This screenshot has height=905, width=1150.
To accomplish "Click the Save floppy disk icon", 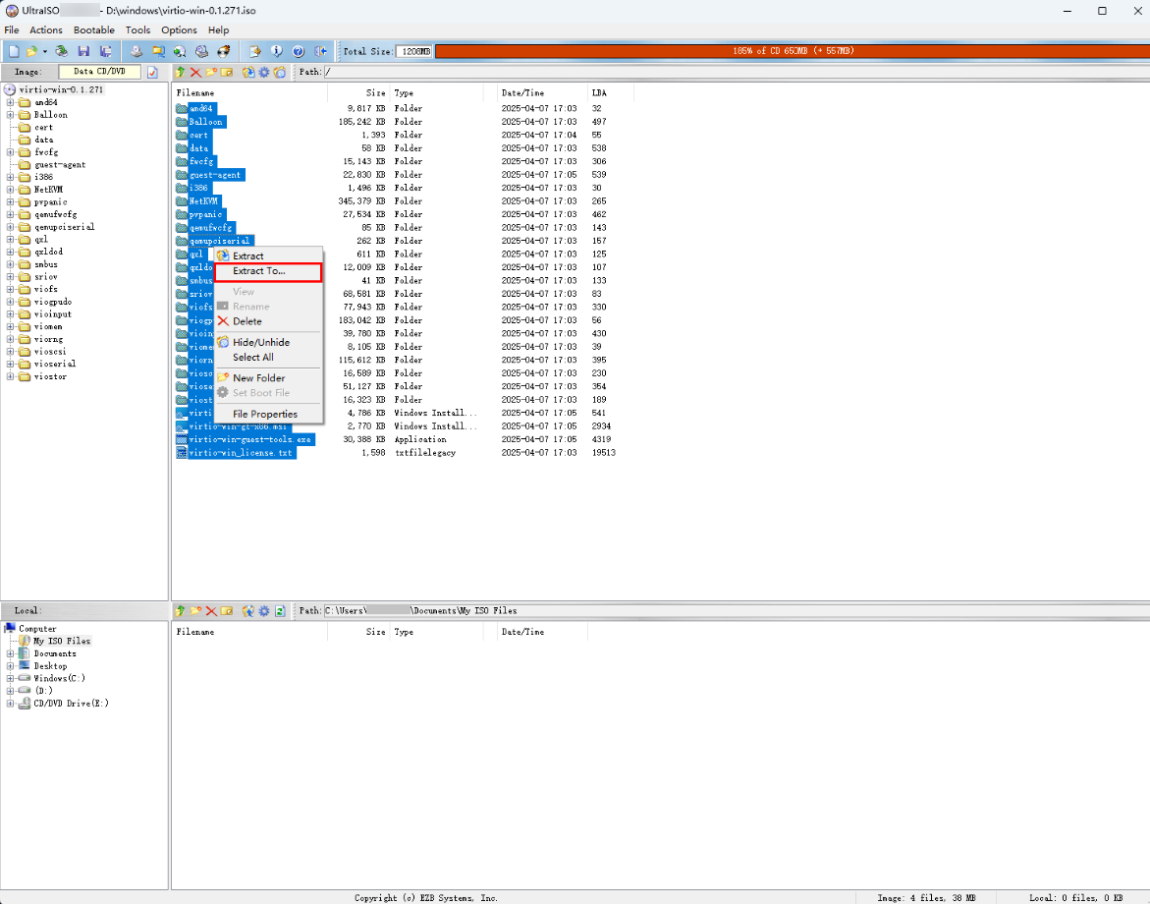I will point(83,51).
